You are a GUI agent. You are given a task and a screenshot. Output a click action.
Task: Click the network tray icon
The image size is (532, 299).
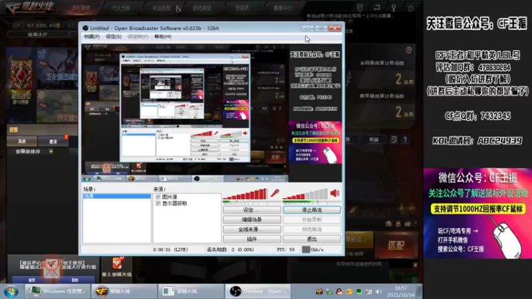tap(369, 292)
